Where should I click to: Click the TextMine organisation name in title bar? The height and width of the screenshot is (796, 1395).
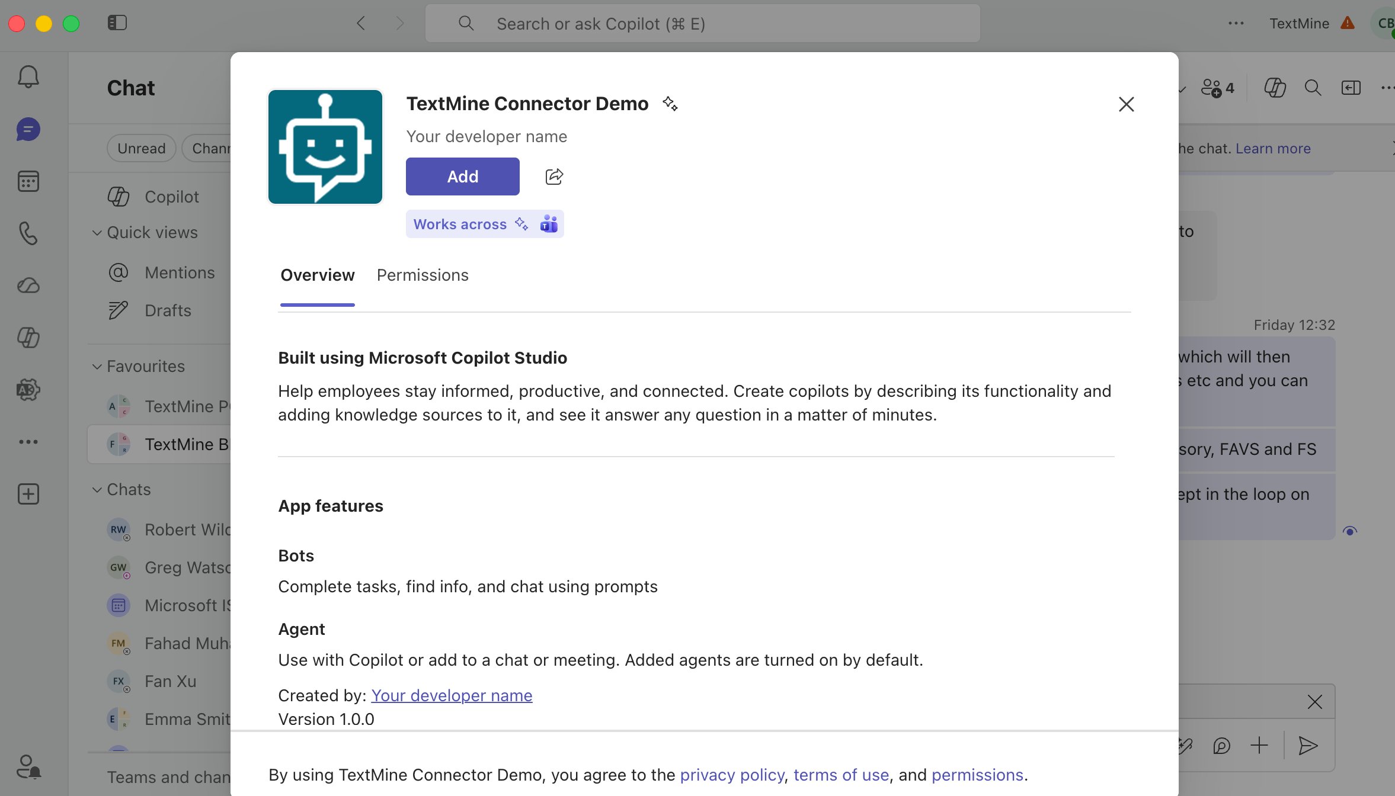[x=1299, y=23]
